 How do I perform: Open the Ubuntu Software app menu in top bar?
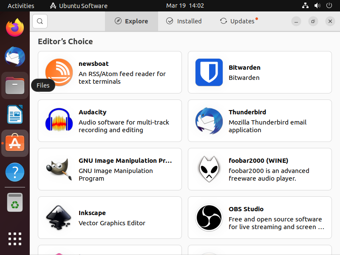[x=79, y=6]
